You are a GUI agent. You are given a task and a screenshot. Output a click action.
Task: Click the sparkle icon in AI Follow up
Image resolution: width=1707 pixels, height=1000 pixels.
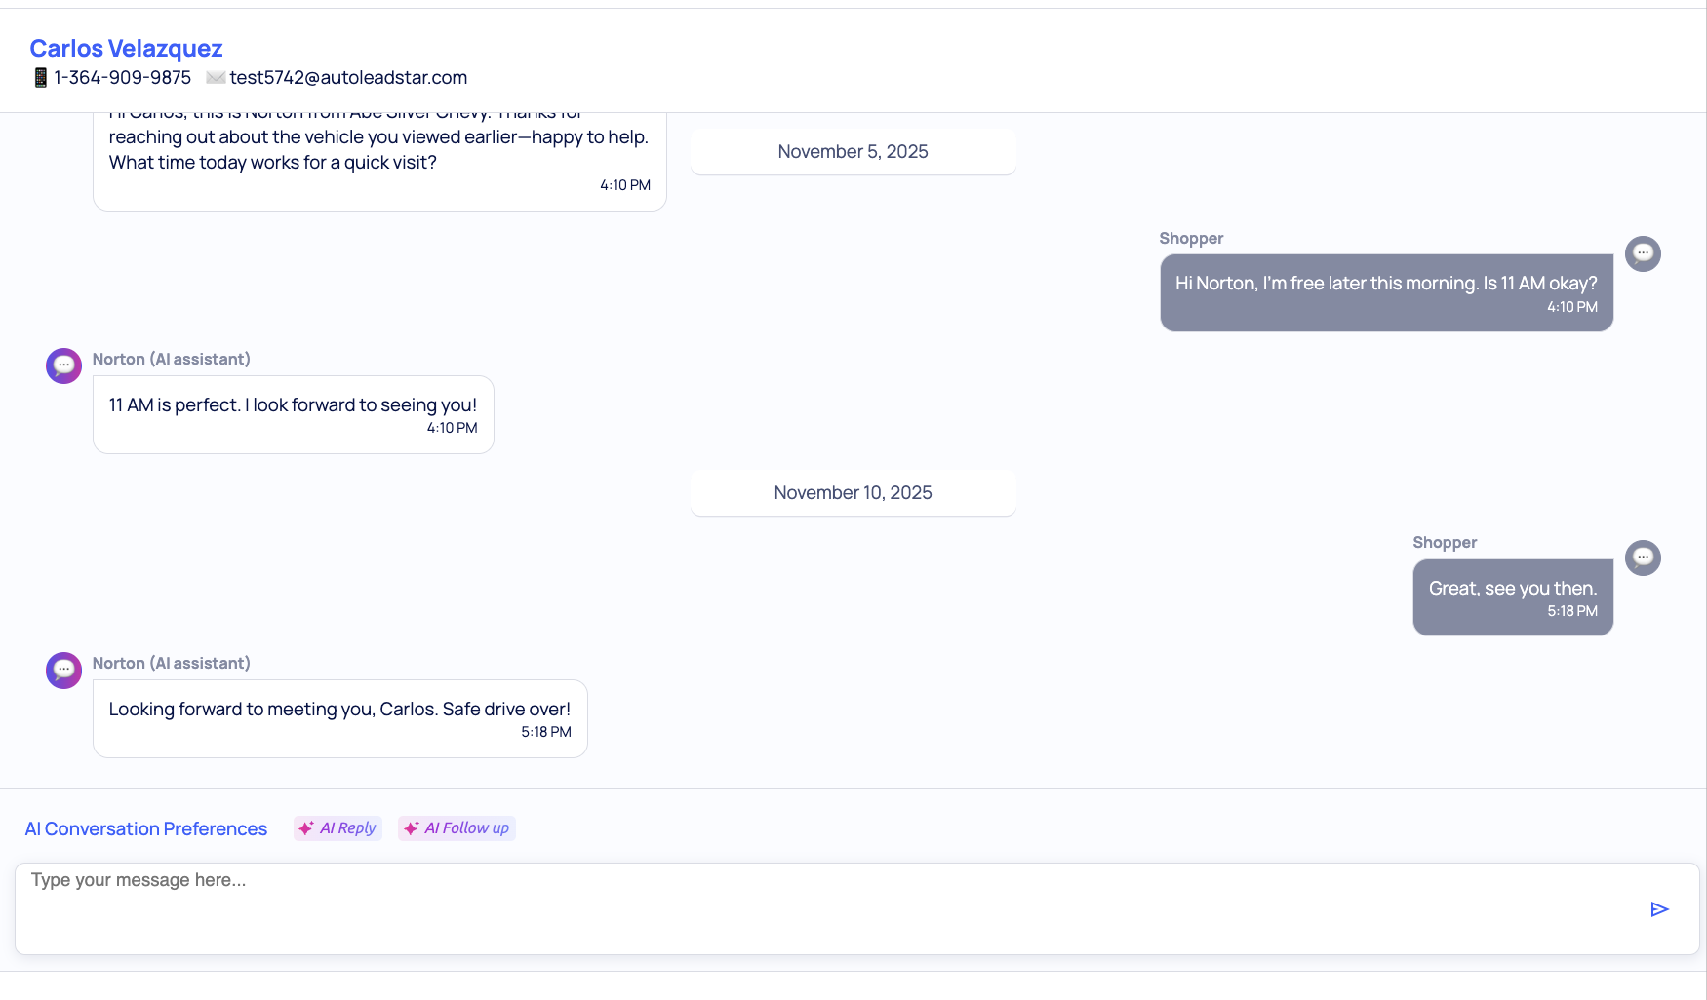pos(412,828)
